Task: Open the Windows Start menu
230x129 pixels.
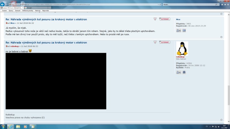Action: pos(3,126)
